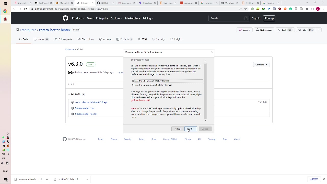
Task: Open the Enterprise page
Action: [x=102, y=18]
